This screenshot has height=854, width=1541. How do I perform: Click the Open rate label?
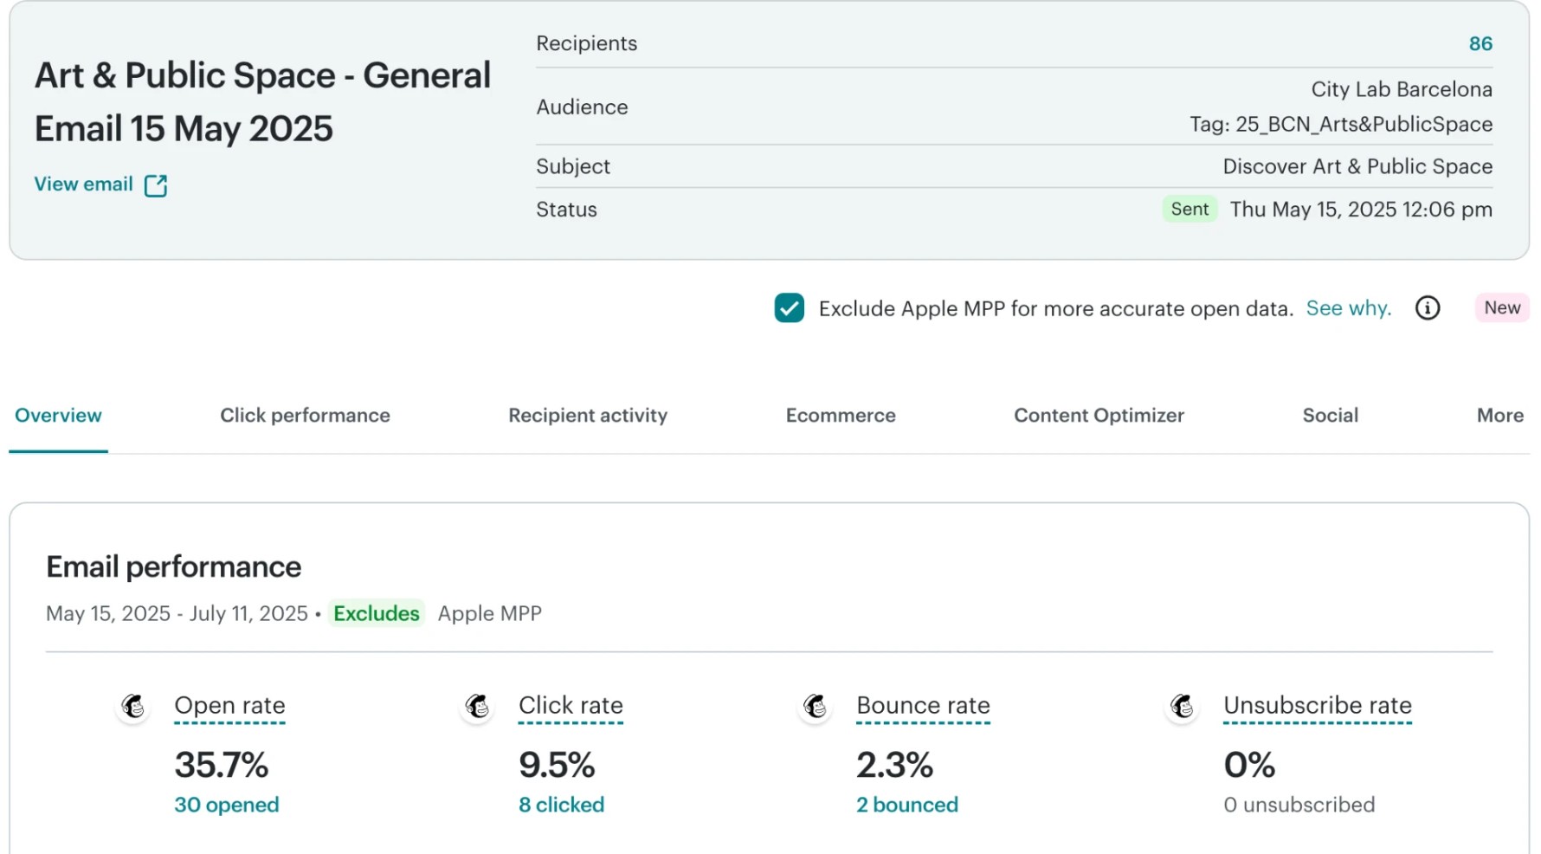coord(229,706)
